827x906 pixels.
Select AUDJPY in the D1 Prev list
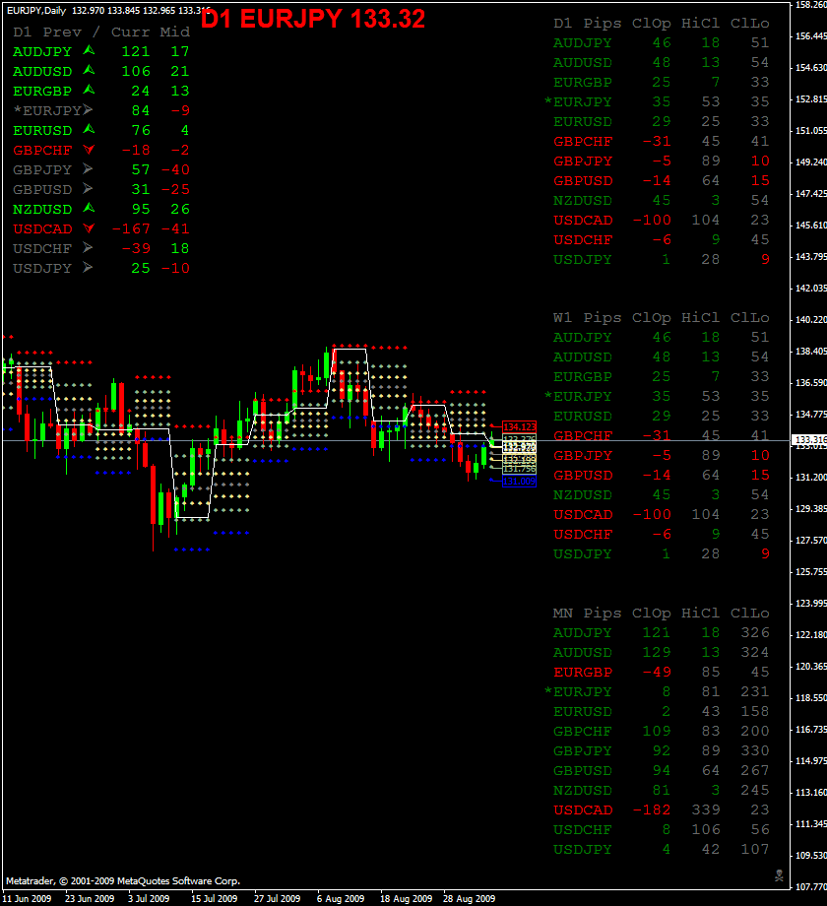click(x=42, y=52)
